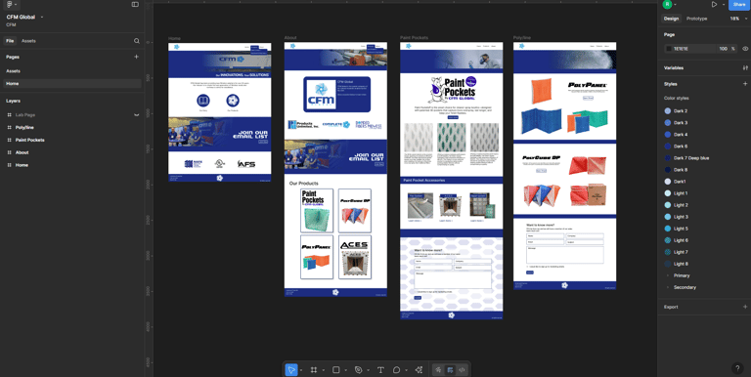Expand the Secondary color styles group
Viewport: 751px width, 377px height.
point(668,287)
